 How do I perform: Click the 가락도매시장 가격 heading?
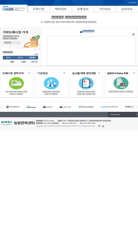click(15, 32)
